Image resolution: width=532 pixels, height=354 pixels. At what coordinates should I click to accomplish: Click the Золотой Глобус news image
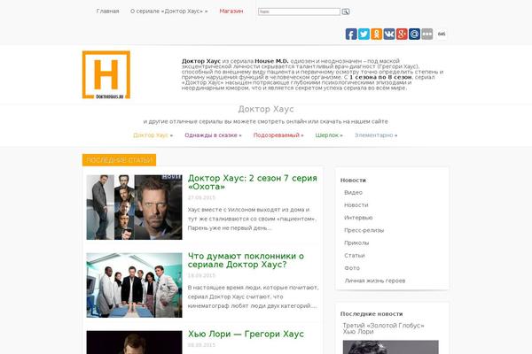[x=390, y=347]
